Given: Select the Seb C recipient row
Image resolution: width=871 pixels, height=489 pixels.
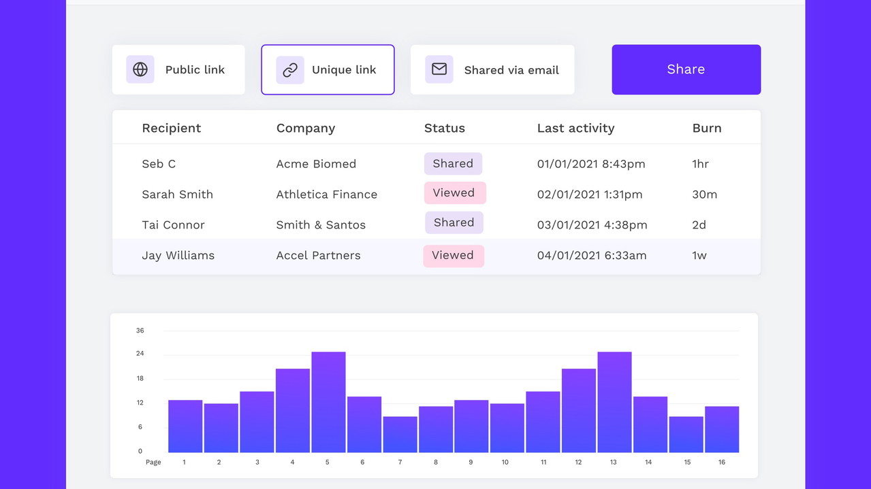Looking at the screenshot, I should coord(159,164).
